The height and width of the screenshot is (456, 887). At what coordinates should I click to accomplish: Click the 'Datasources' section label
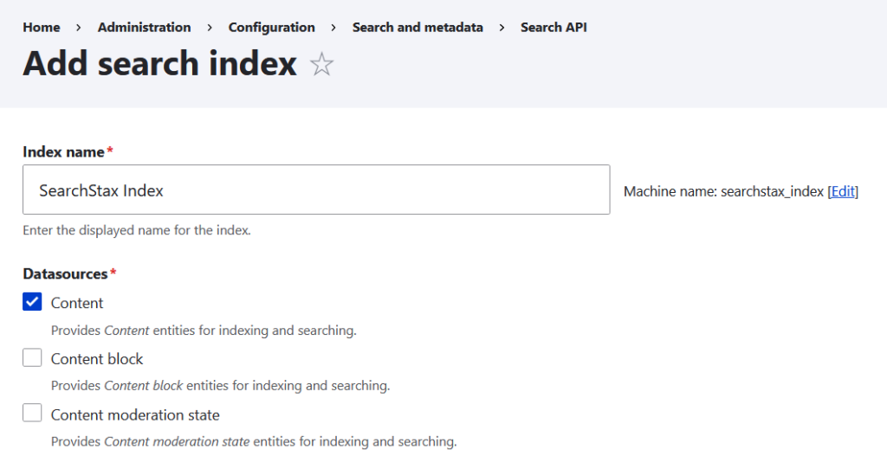pos(65,273)
